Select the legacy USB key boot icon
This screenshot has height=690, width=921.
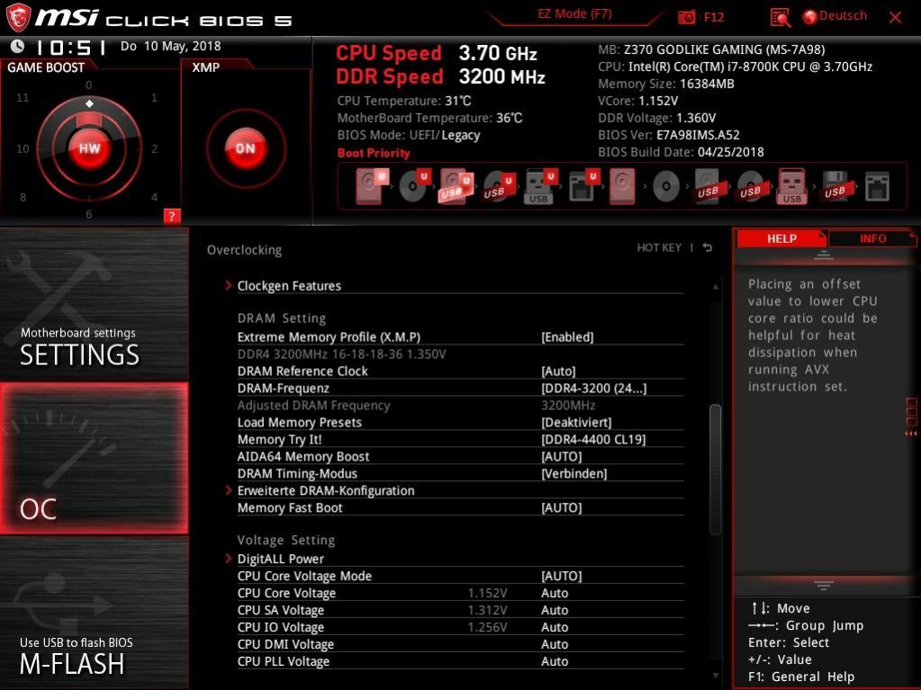[791, 186]
